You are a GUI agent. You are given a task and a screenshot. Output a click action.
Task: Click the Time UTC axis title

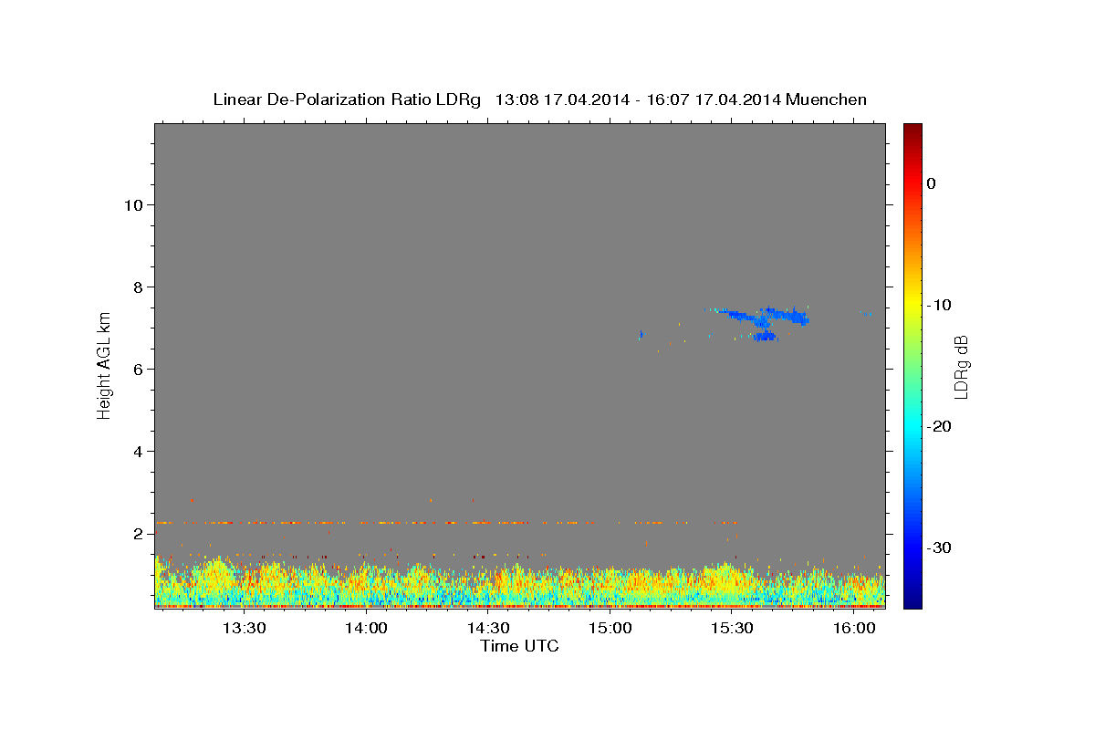click(x=519, y=647)
